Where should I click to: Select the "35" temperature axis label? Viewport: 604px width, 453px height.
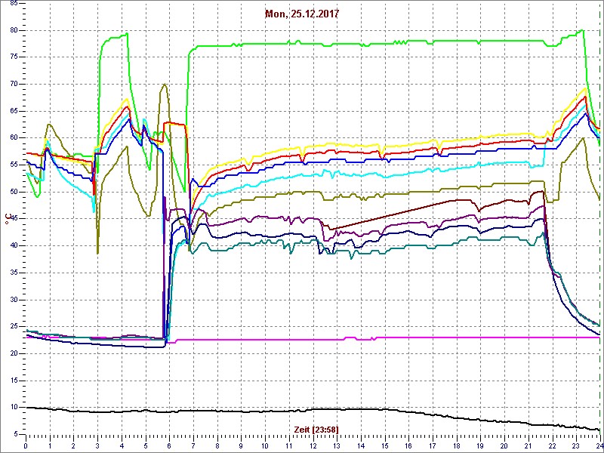(x=13, y=273)
